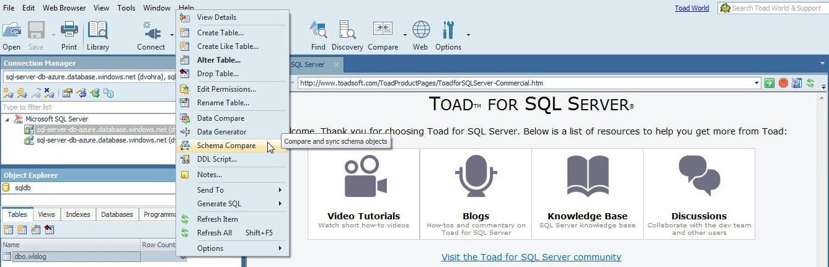Click the Row Count column header
The height and width of the screenshot is (267, 829).
click(159, 245)
